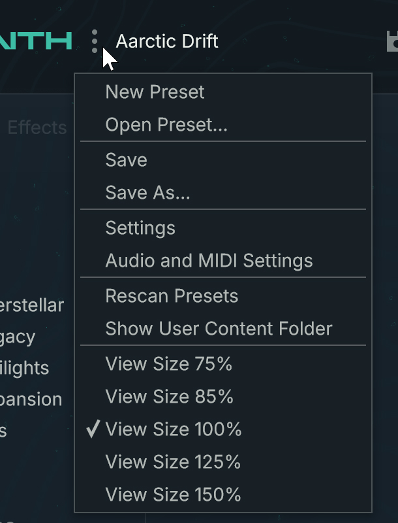Select the Interstellar preset bank in sidebar
398x523 pixels.
coord(31,305)
